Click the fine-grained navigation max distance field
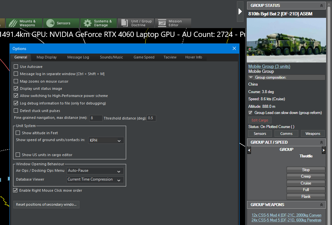Viewport: 332px width, 225px height. tap(96, 118)
